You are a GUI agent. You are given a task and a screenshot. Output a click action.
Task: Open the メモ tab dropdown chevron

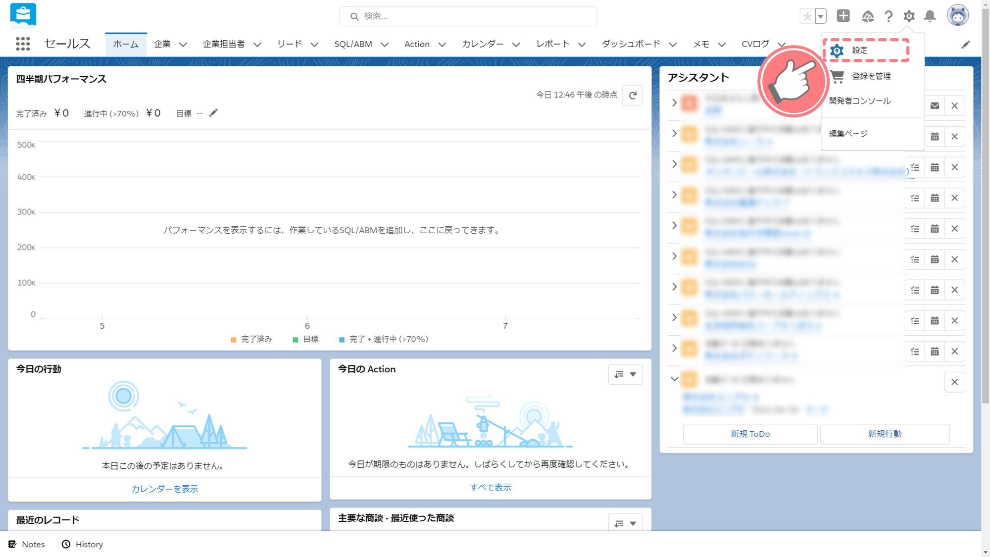(x=722, y=45)
